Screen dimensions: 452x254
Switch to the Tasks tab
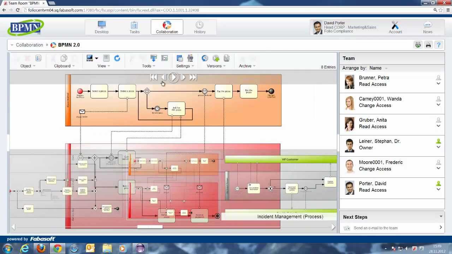(134, 27)
